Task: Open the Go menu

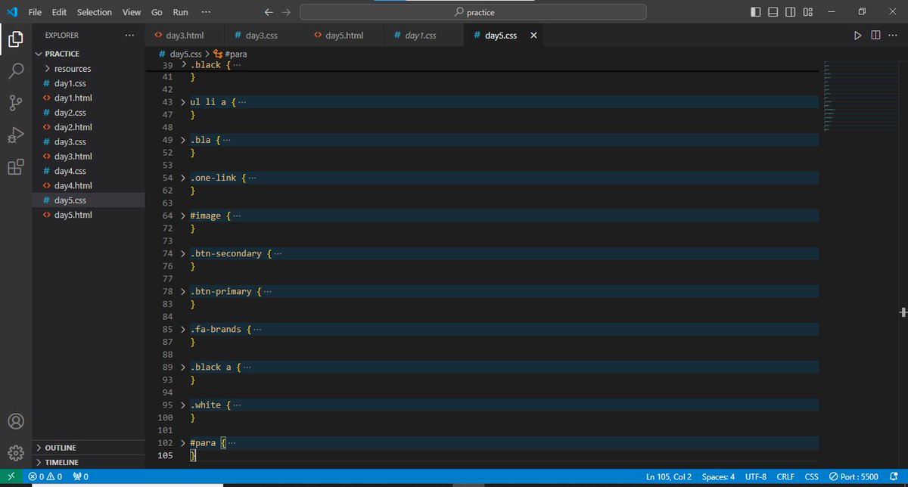Action: click(157, 12)
